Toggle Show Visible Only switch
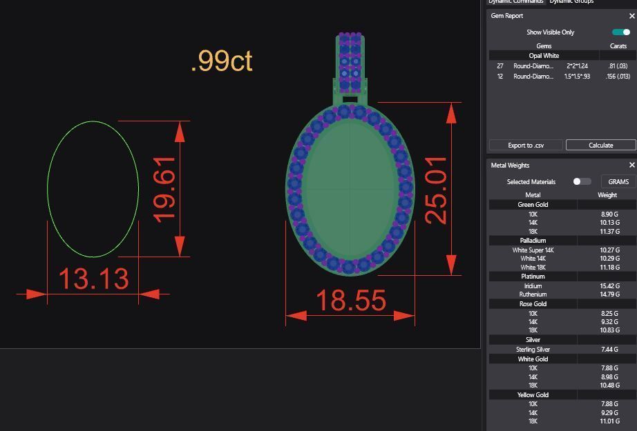This screenshot has width=637, height=431. coord(620,32)
